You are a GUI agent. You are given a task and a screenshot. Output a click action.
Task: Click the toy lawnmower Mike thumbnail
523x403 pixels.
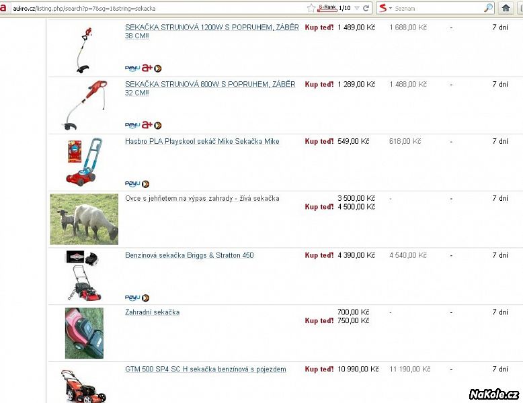[84, 162]
